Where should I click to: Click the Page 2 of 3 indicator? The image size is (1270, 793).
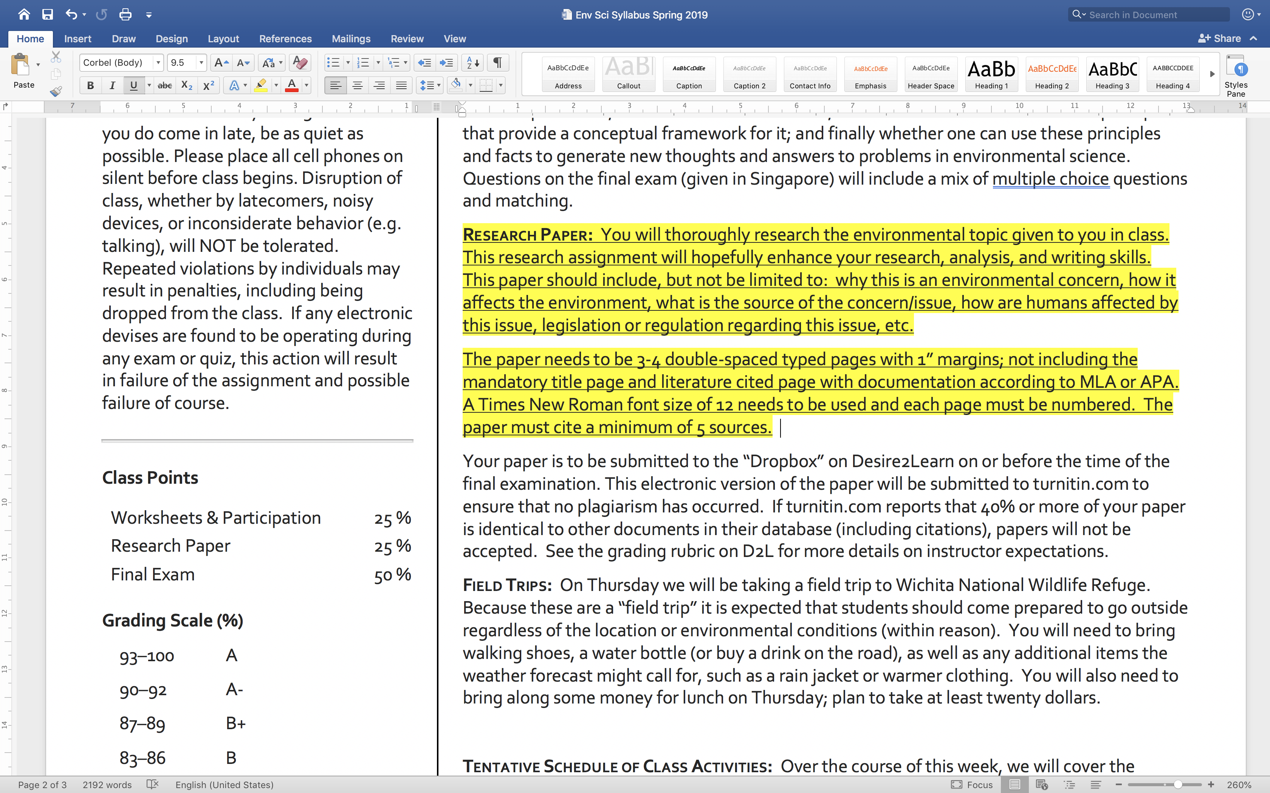point(42,785)
